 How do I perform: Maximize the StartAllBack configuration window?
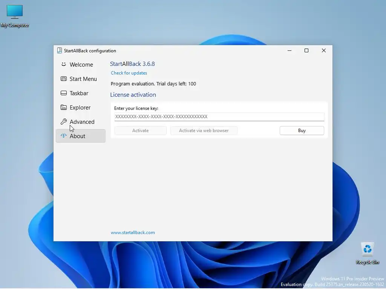tap(306, 50)
